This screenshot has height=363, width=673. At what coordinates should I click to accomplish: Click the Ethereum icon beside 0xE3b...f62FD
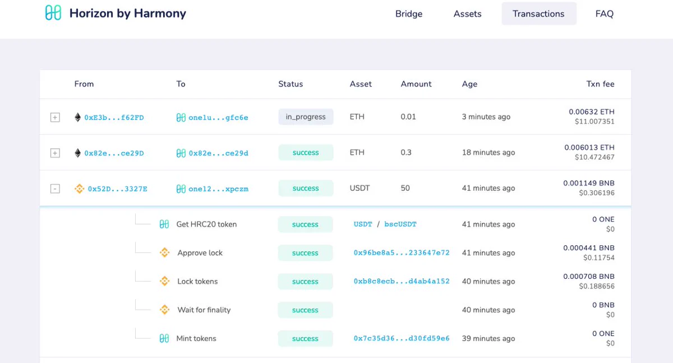[77, 117]
